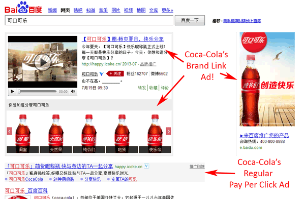Select the 纯爷们 bottle thumbnail

tap(89, 133)
